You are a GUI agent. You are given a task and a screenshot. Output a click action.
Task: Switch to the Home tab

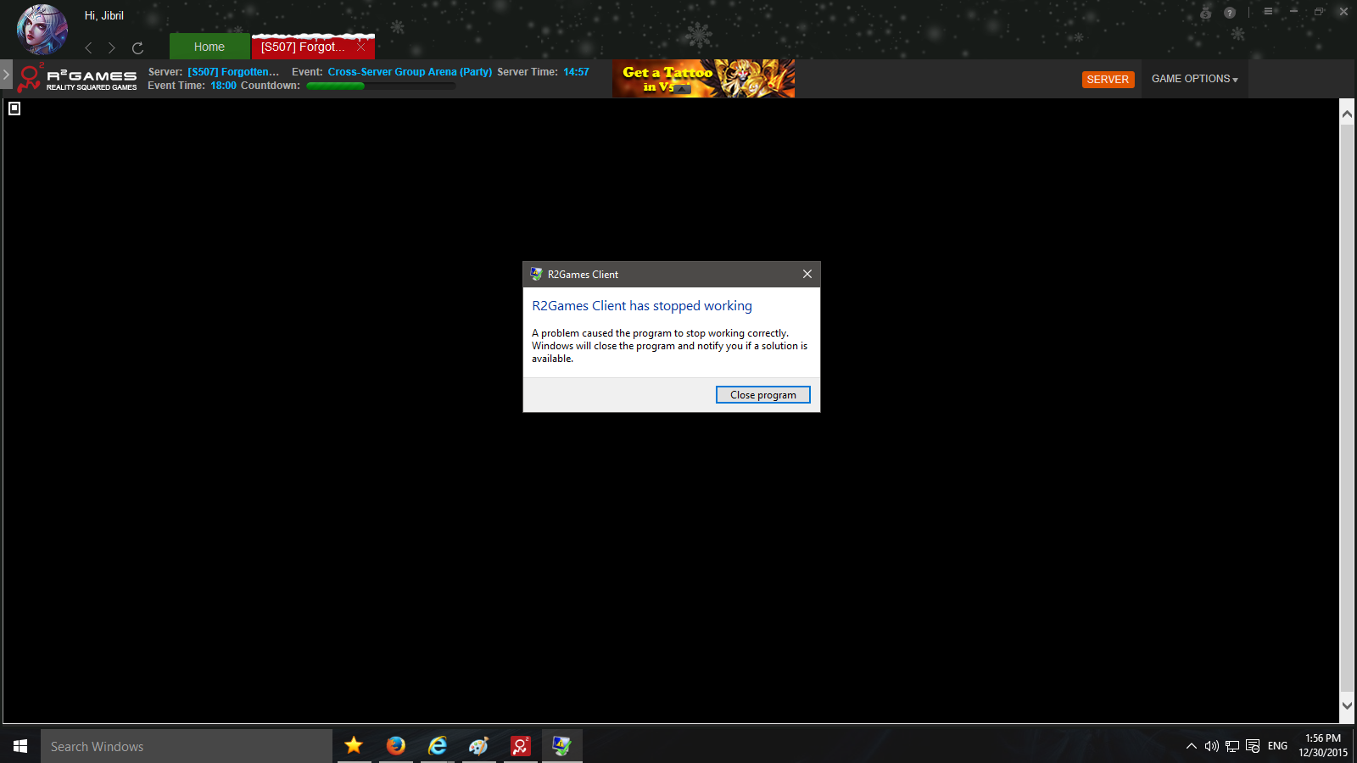209,47
